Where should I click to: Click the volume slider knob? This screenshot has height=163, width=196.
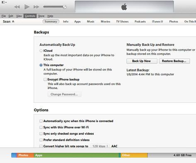click(x=65, y=7)
